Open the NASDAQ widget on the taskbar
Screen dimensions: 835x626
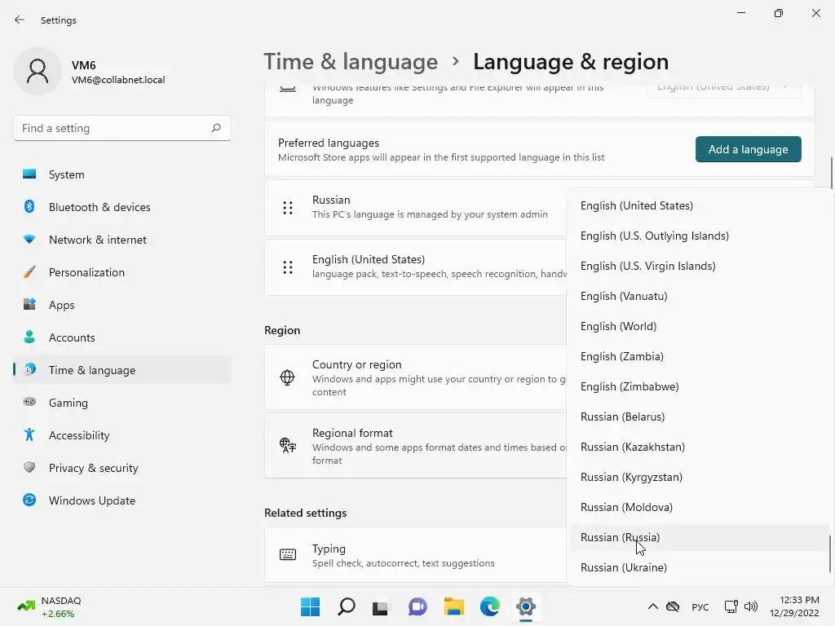(x=49, y=606)
